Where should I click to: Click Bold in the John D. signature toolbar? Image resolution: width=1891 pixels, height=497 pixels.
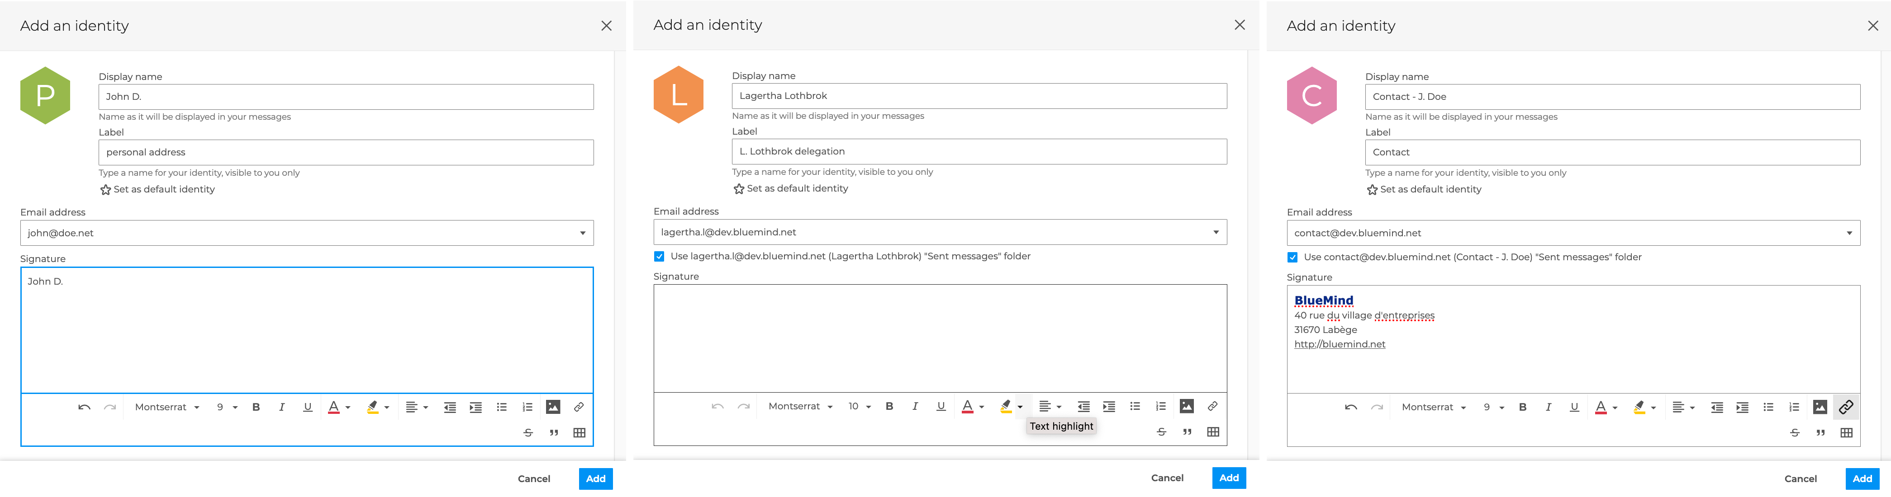click(x=256, y=408)
